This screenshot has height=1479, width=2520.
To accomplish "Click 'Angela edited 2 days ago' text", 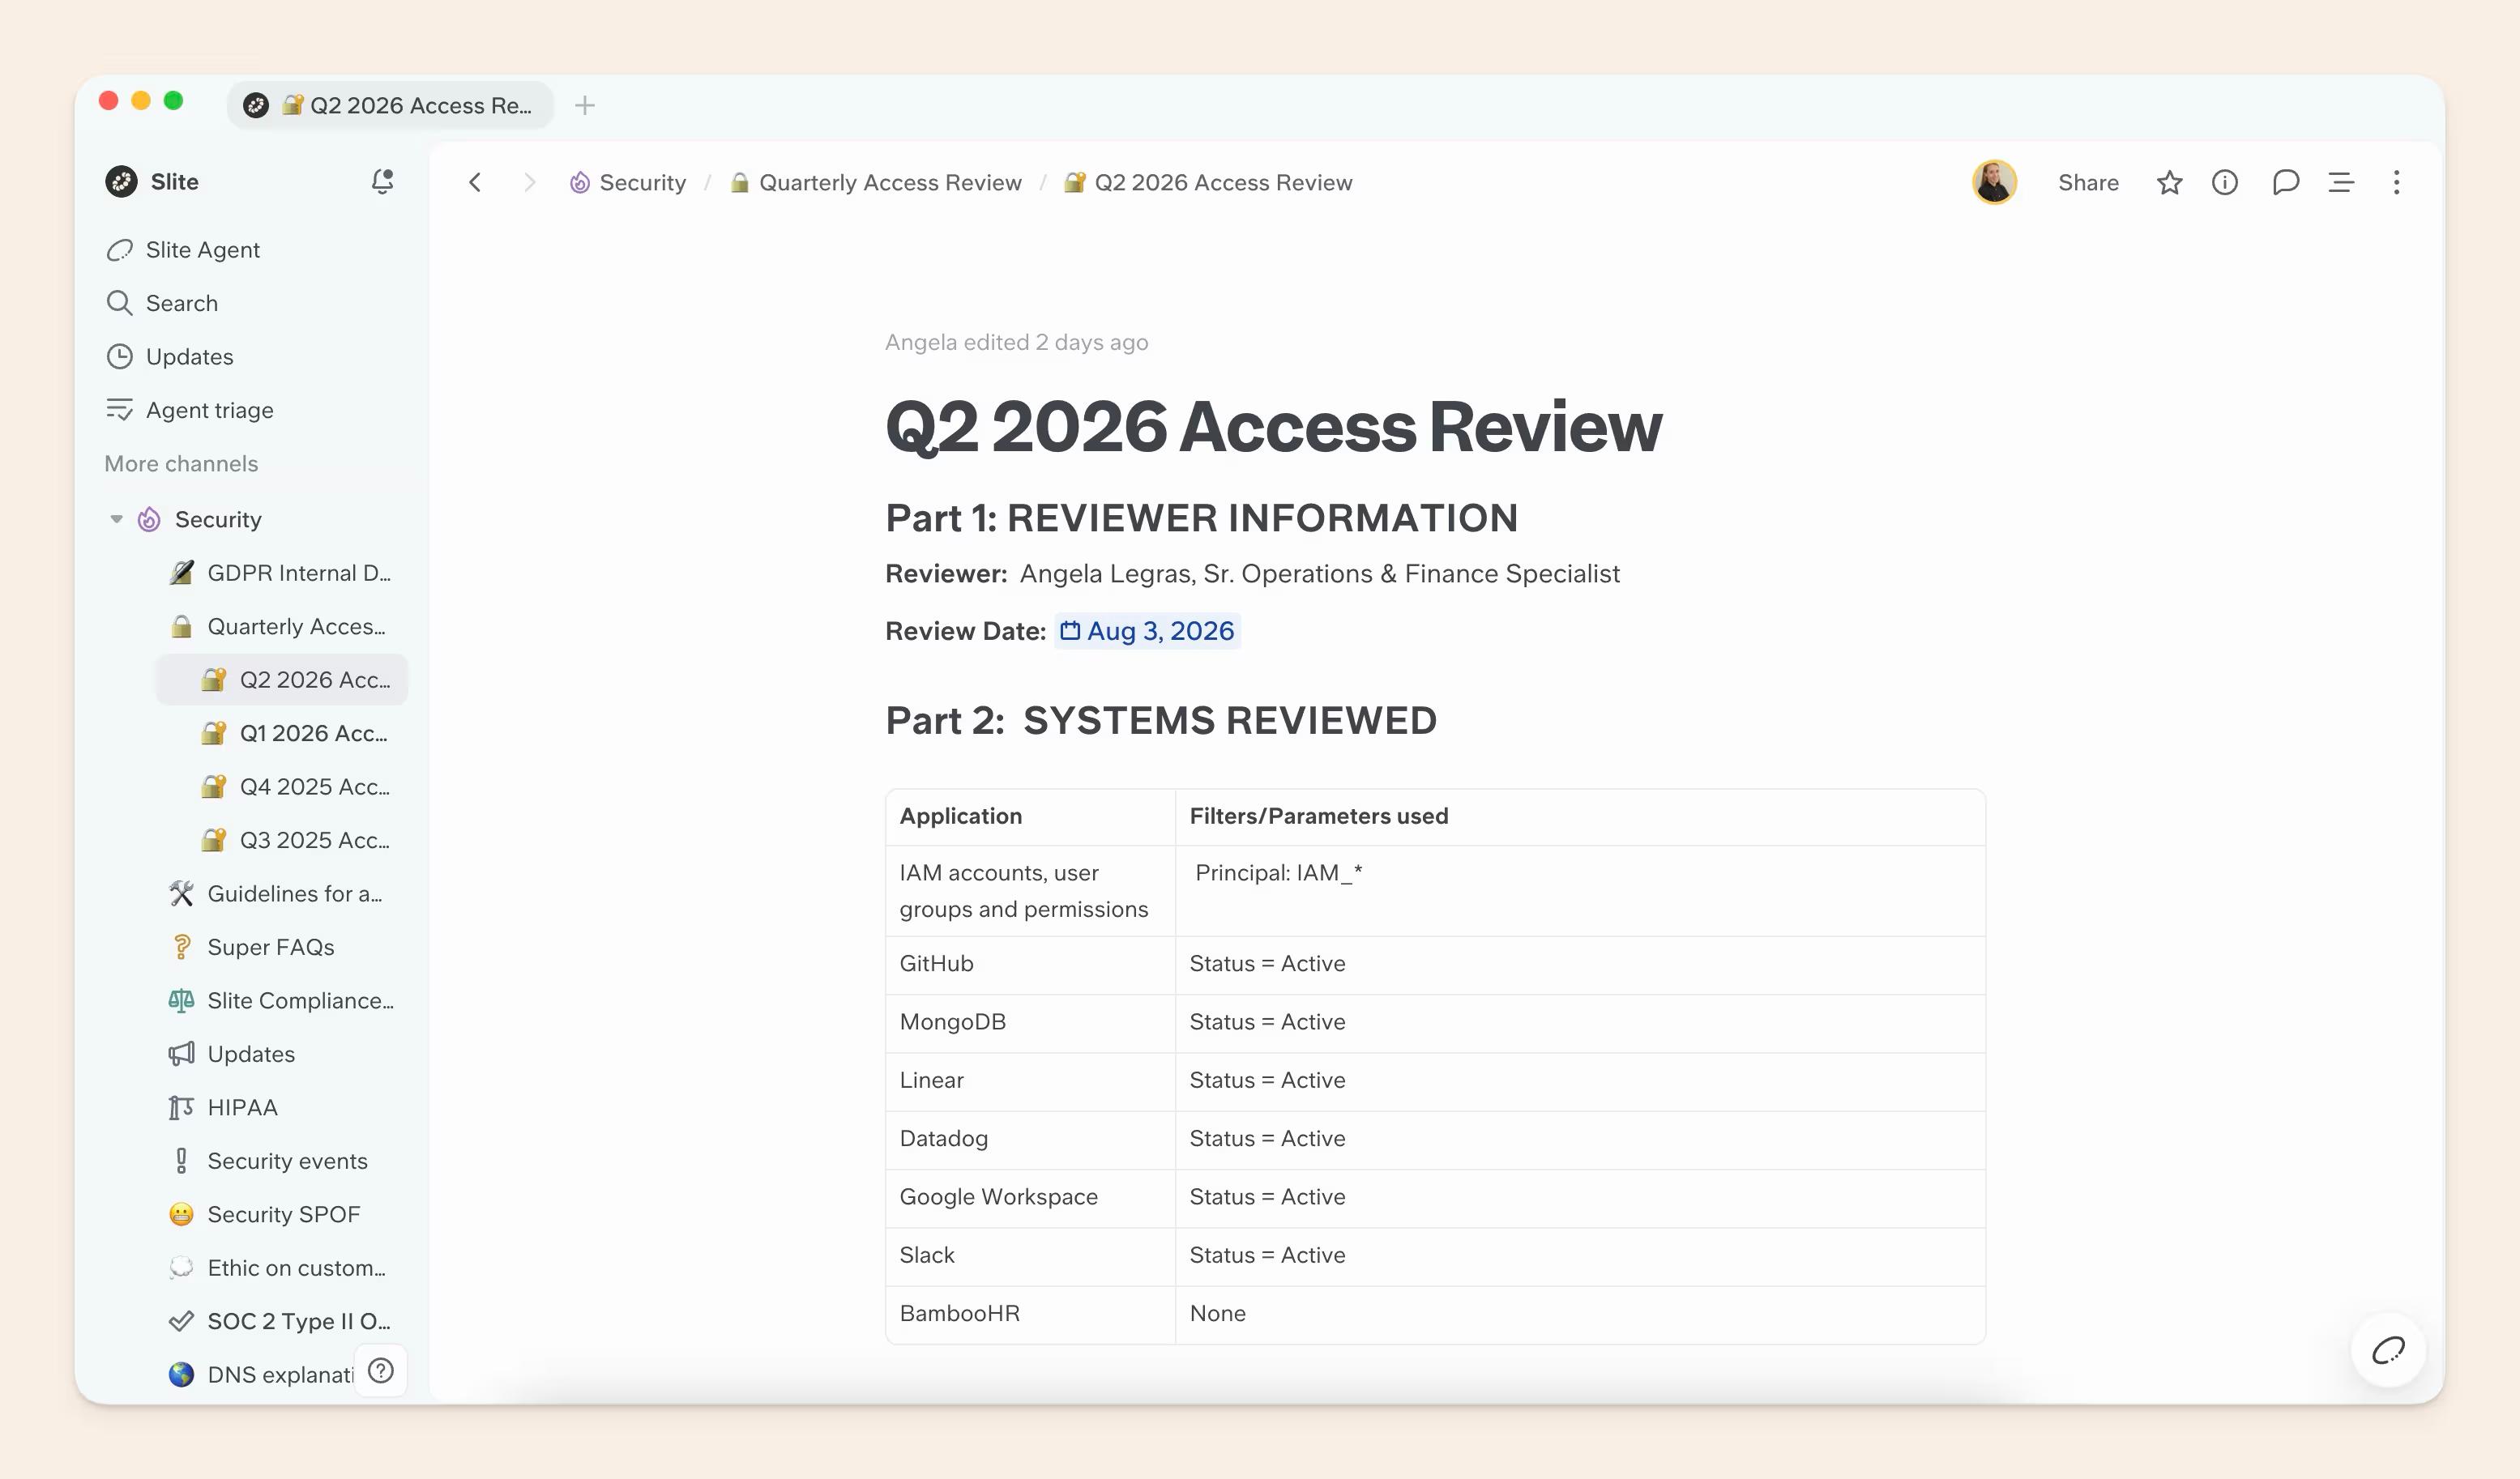I will pos(1016,342).
